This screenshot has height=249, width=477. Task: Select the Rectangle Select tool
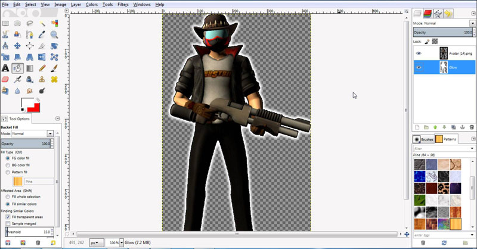5,23
